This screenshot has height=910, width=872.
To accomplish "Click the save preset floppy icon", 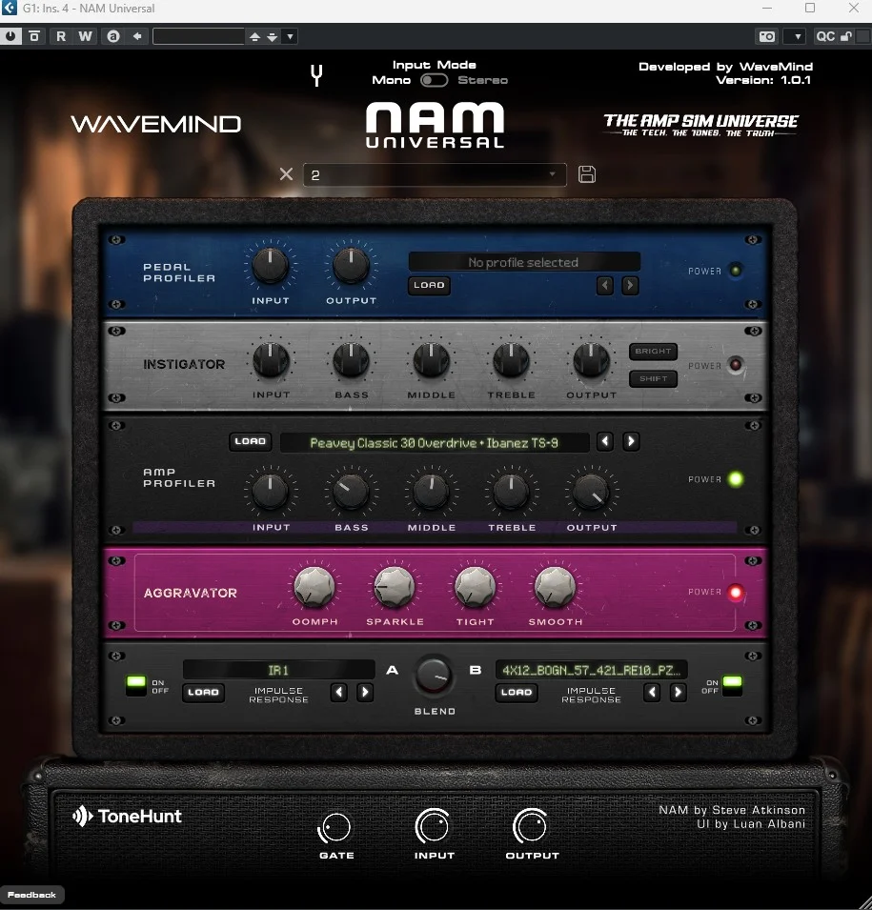I will point(587,174).
